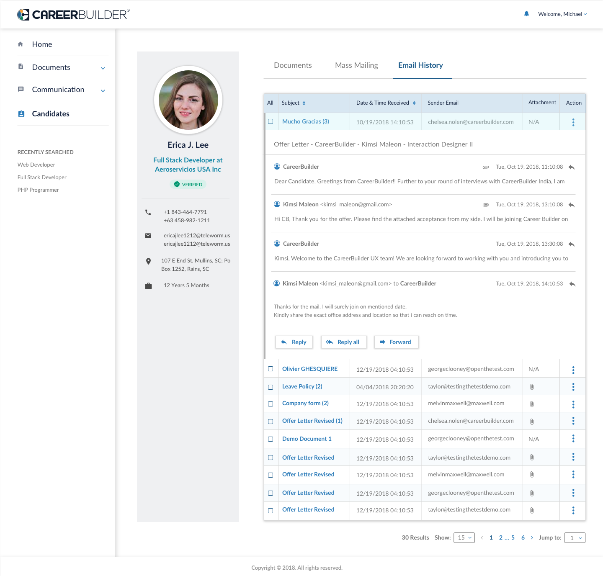Click the Candidates badge icon in sidebar
This screenshot has width=603, height=576.
21,114
